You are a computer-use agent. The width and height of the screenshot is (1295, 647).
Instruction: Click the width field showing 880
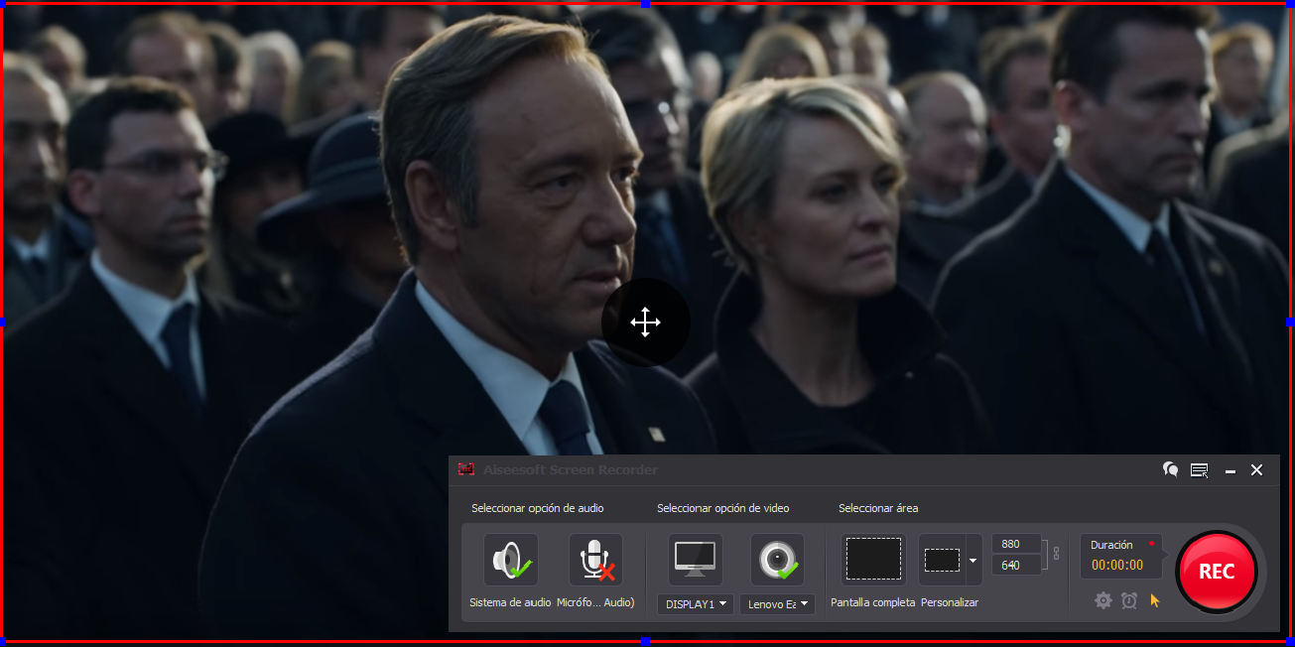(x=1015, y=544)
